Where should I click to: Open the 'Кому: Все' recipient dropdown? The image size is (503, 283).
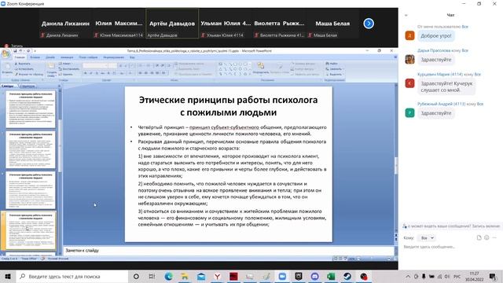point(427,237)
